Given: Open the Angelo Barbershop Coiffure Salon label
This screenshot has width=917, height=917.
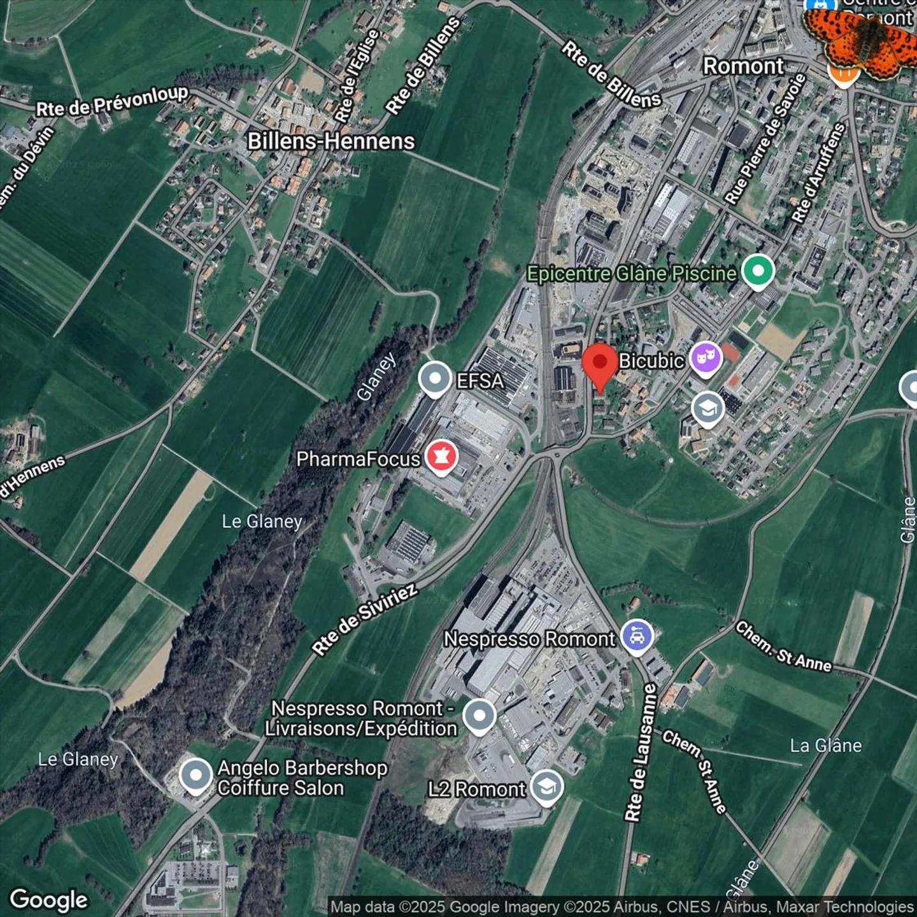Looking at the screenshot, I should pyautogui.click(x=302, y=778).
